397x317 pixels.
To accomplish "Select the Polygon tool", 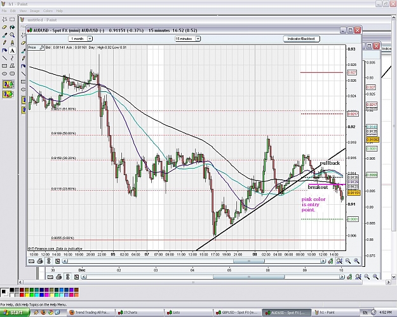I will [12, 66].
